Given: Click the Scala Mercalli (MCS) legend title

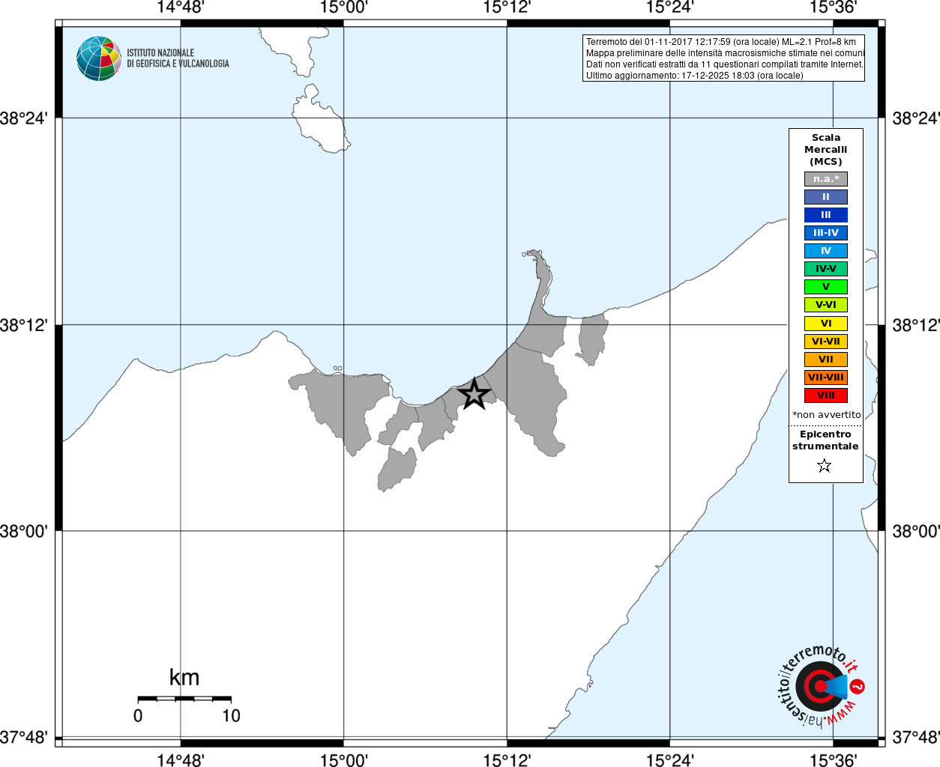Looking at the screenshot, I should click(826, 150).
